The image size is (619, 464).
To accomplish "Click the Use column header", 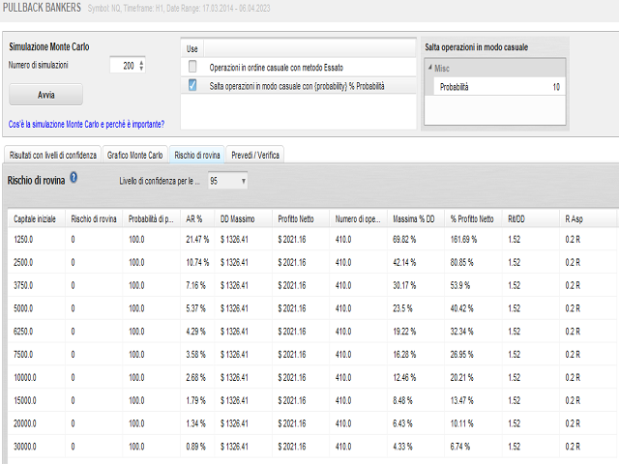I will click(x=192, y=47).
